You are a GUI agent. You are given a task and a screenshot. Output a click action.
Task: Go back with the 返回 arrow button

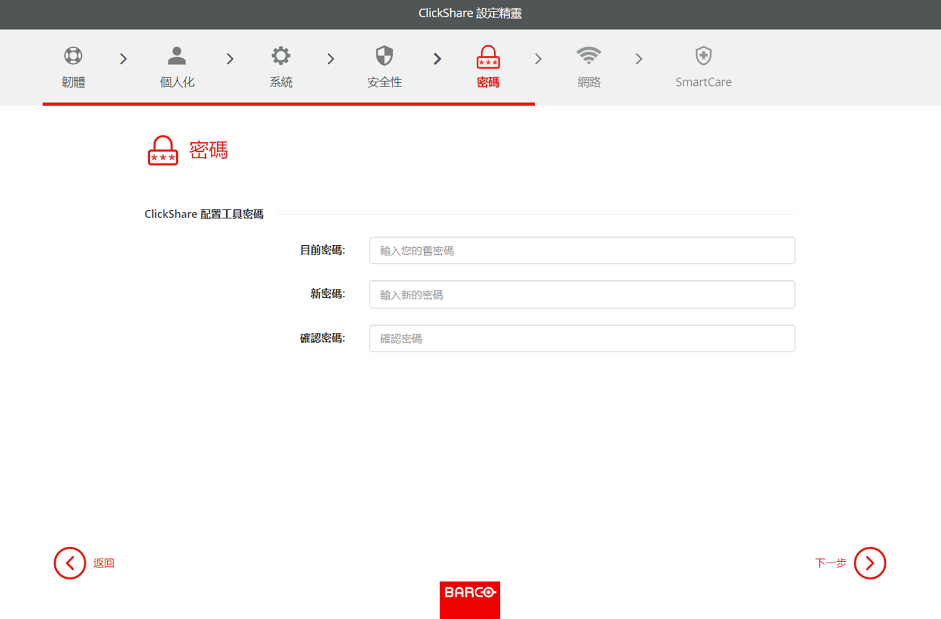pyautogui.click(x=70, y=563)
